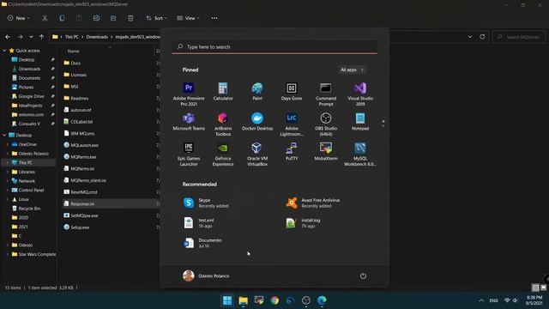Click Delete icon in File Explorer toolbar
Screen dimensions: 549x309
130,18
